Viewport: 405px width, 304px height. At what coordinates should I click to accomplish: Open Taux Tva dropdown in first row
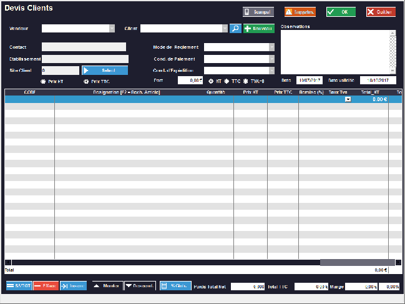(348, 99)
